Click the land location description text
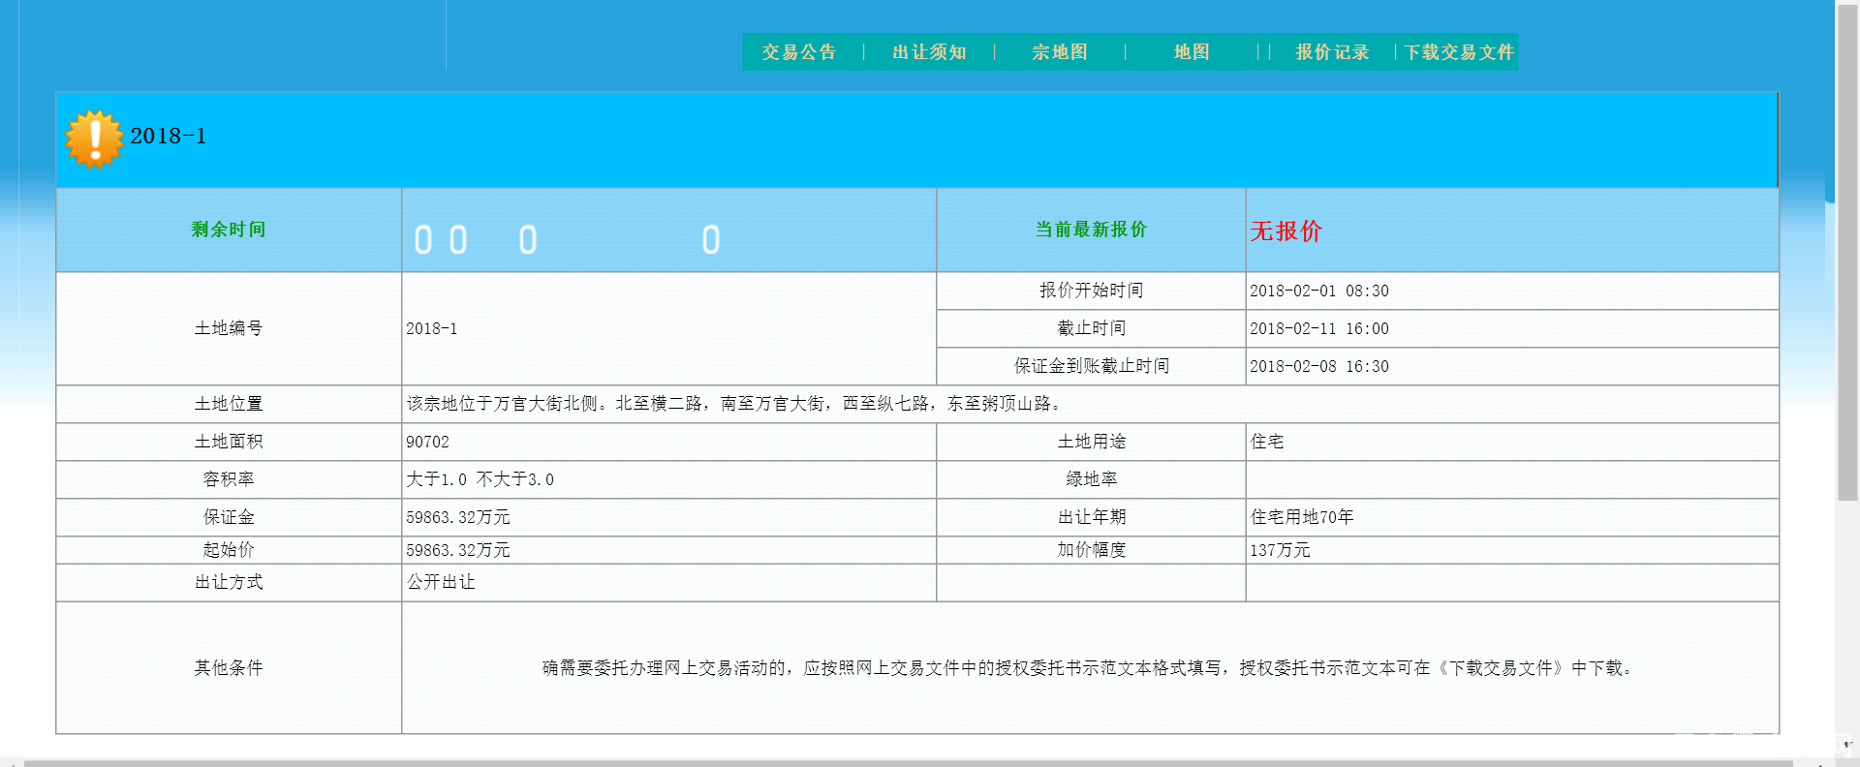 tap(735, 404)
